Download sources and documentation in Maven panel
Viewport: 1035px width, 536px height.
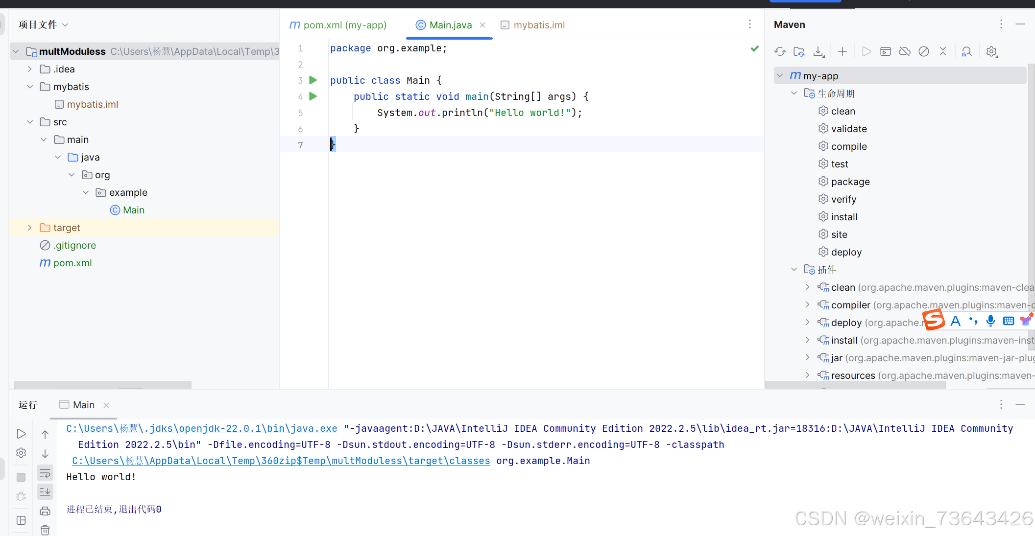pos(818,51)
